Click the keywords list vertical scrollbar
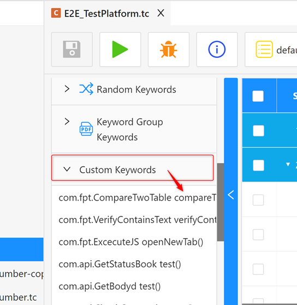297x305 pixels. pyautogui.click(x=220, y=202)
